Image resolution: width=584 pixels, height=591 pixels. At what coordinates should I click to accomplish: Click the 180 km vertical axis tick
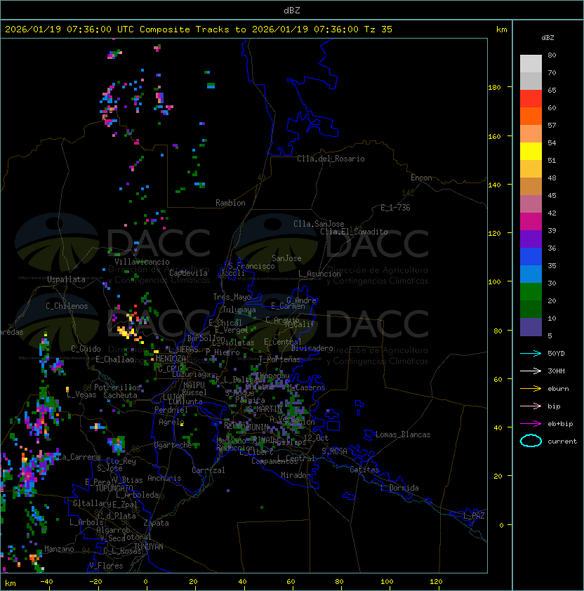click(494, 88)
